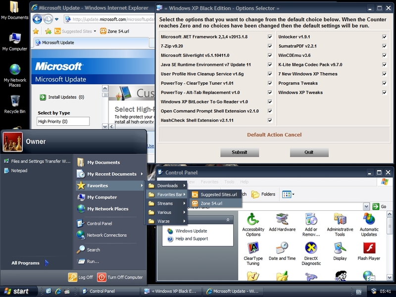
Task: Open the Control Panel address bar dropdown
Action: 365,205
